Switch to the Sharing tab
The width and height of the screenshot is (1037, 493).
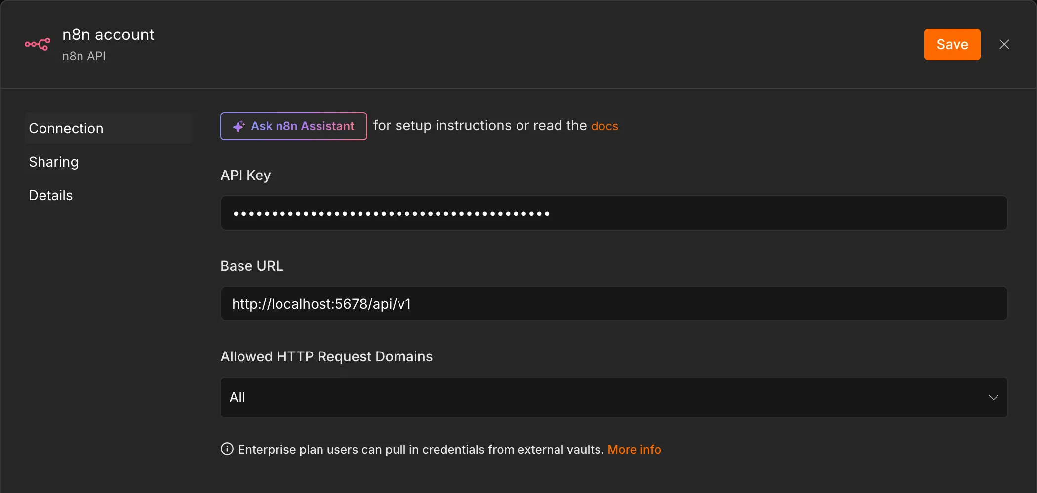[x=108, y=162]
